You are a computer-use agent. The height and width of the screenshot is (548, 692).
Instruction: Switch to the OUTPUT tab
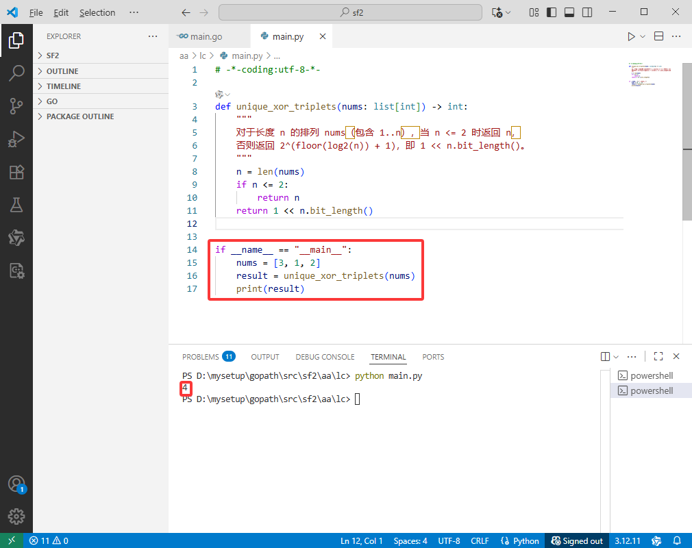tap(264, 356)
